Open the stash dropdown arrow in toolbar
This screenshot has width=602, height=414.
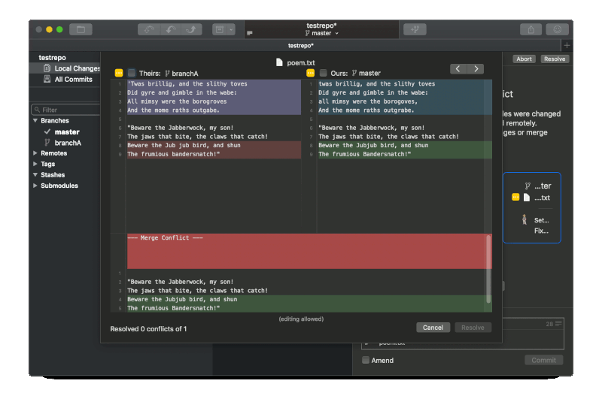coord(231,29)
